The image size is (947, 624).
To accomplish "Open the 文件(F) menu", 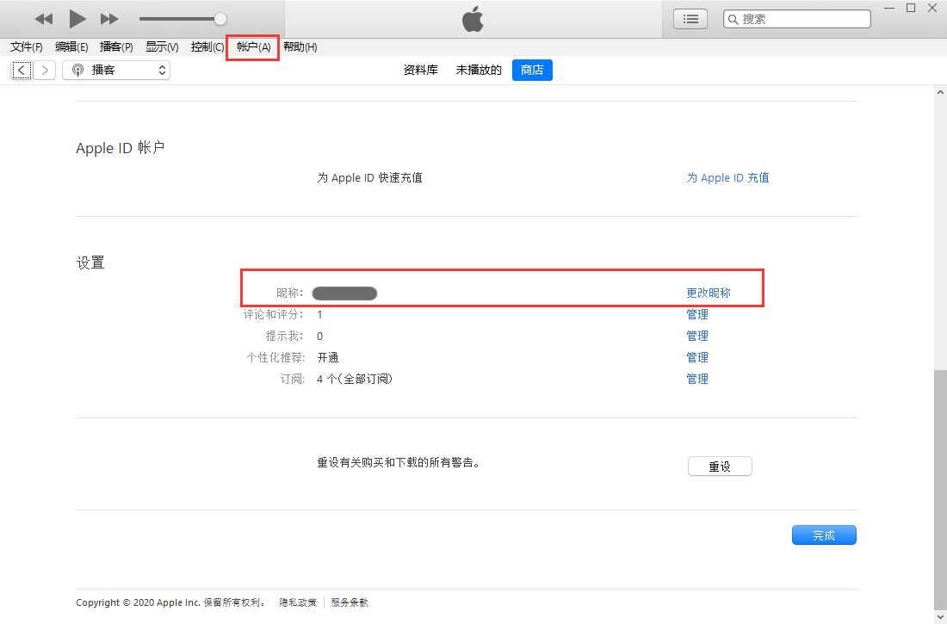I will [x=25, y=47].
